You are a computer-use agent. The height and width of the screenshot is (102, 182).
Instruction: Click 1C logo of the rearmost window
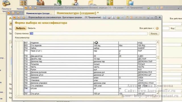[x=9, y=13]
